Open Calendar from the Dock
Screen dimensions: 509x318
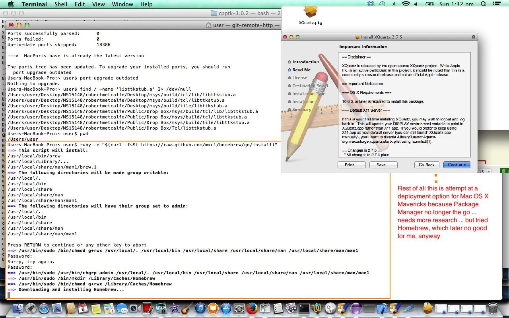pos(83,308)
